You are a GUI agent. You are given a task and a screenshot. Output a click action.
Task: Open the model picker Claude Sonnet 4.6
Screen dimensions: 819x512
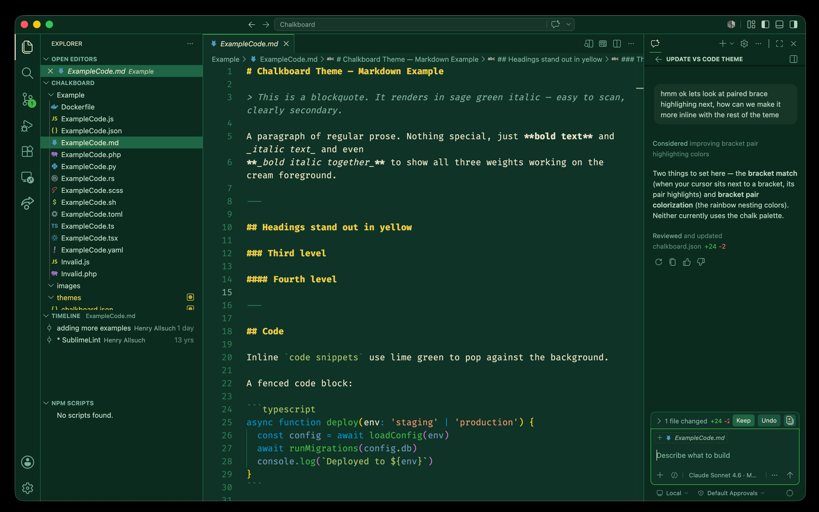point(722,475)
